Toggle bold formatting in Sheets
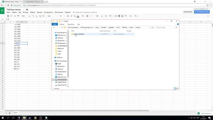The width and height of the screenshot is (213, 120). pos(68,16)
